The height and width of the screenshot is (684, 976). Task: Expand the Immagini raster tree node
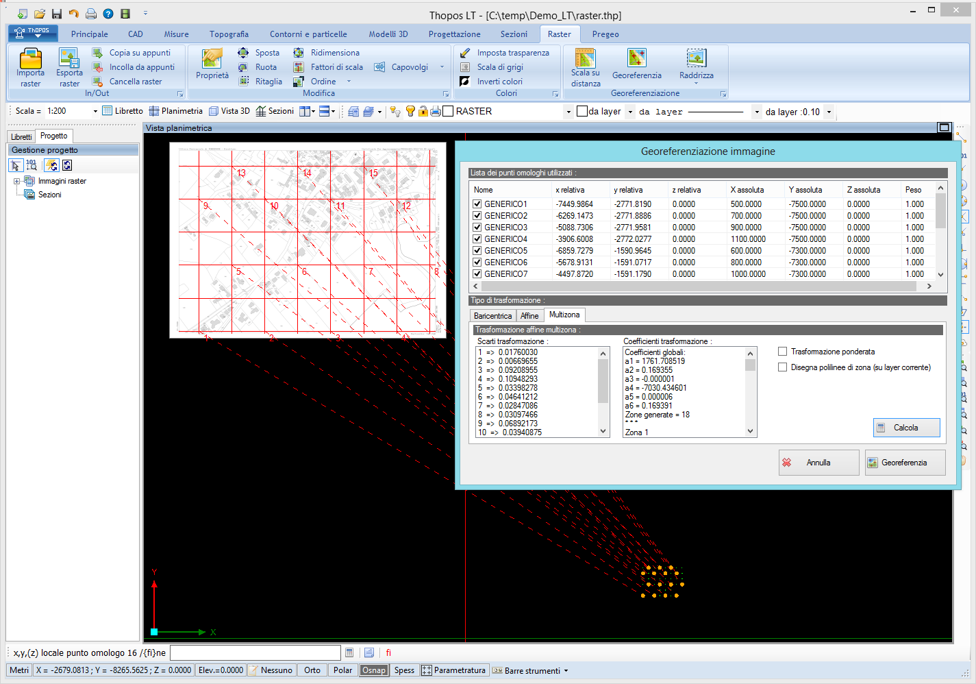point(16,182)
